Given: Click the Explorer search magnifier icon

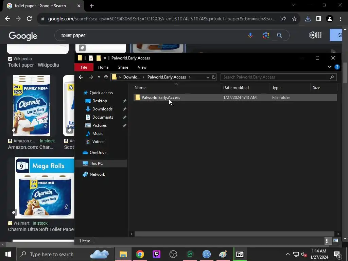Looking at the screenshot, I should [332, 77].
